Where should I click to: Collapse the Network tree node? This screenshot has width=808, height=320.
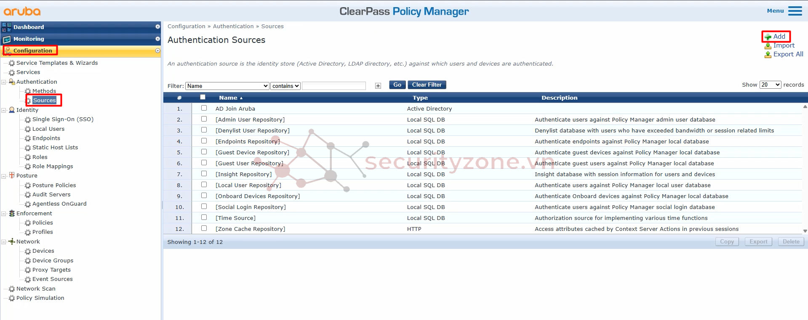pyautogui.click(x=4, y=242)
